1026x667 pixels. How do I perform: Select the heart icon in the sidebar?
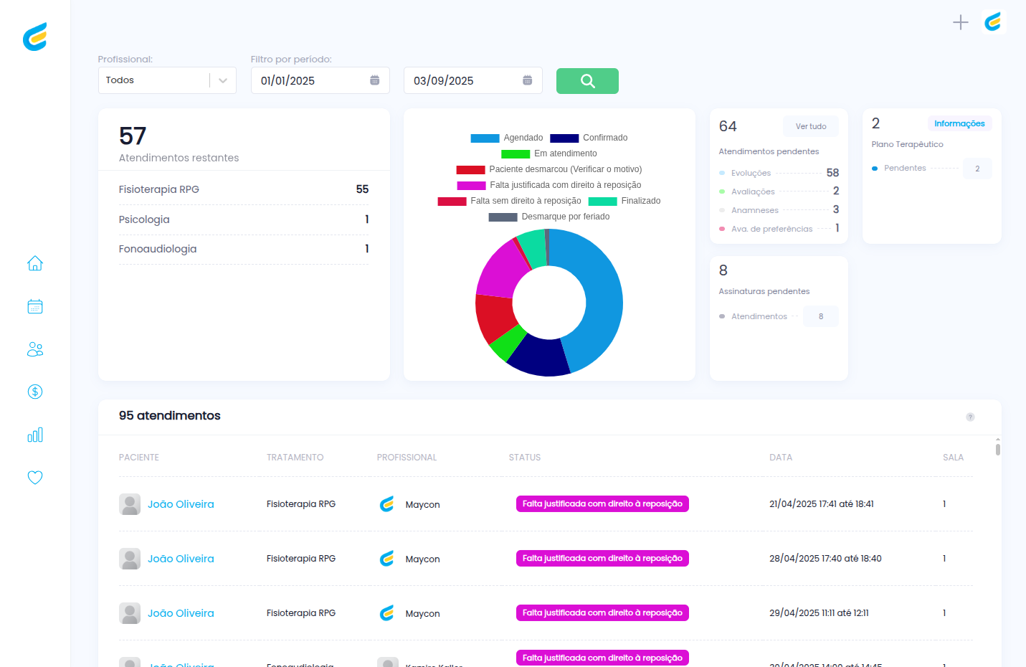click(34, 477)
